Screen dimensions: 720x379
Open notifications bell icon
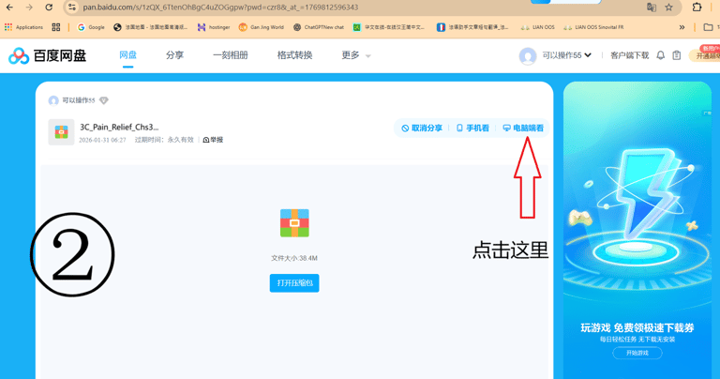tap(660, 55)
